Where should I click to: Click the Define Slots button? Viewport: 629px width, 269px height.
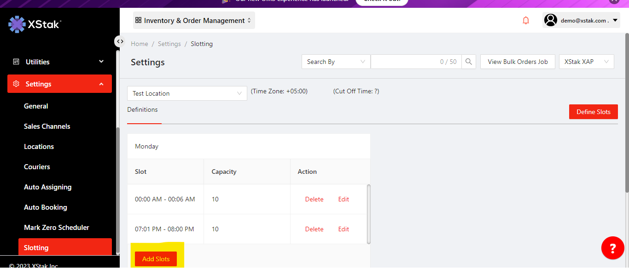coord(593,112)
